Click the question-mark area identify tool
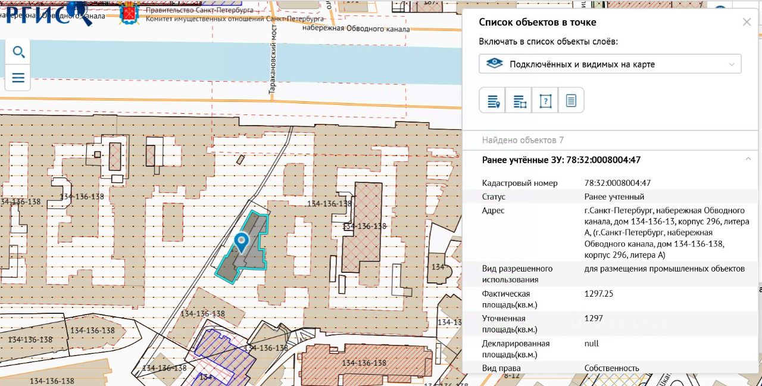This screenshot has width=762, height=386. pyautogui.click(x=545, y=101)
